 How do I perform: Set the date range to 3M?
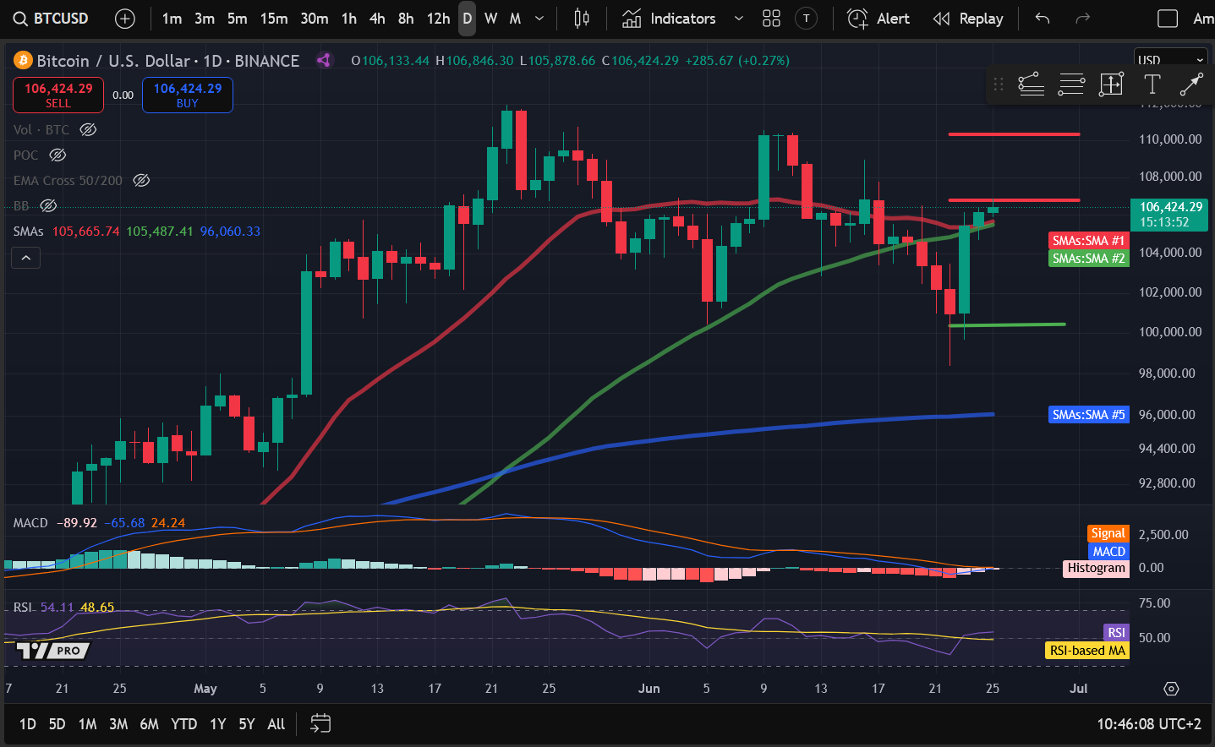pos(118,724)
